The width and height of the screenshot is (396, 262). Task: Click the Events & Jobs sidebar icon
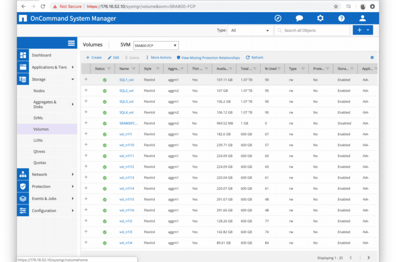(23, 199)
